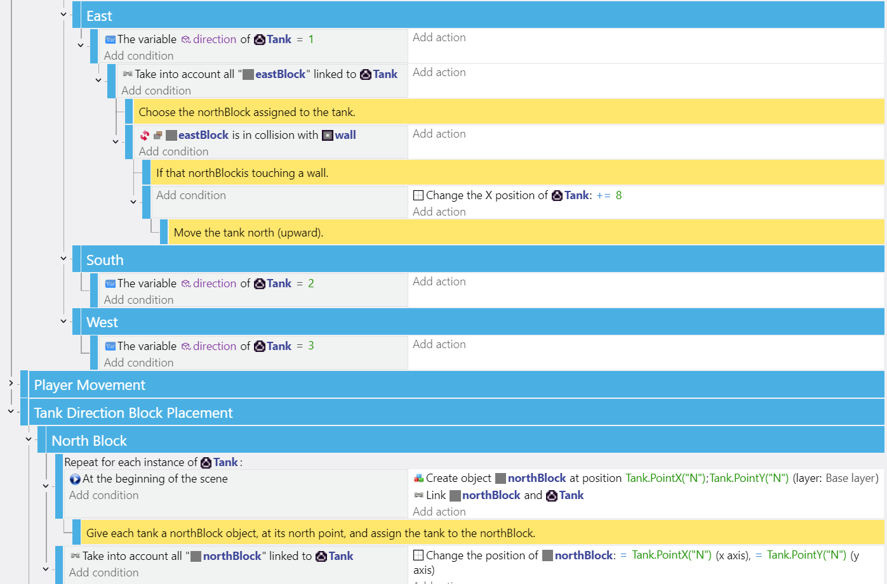Collapse the North Block group
Screen dimensions: 887x584
click(x=29, y=439)
